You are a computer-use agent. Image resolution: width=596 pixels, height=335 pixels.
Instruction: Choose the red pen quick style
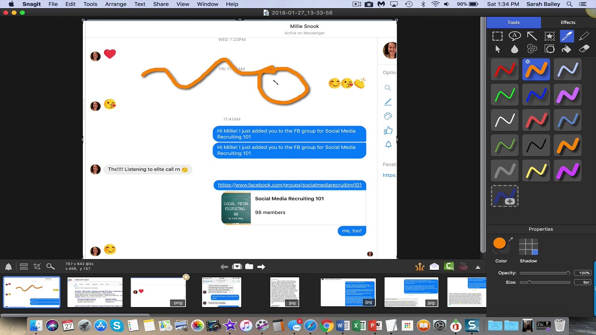pyautogui.click(x=505, y=69)
